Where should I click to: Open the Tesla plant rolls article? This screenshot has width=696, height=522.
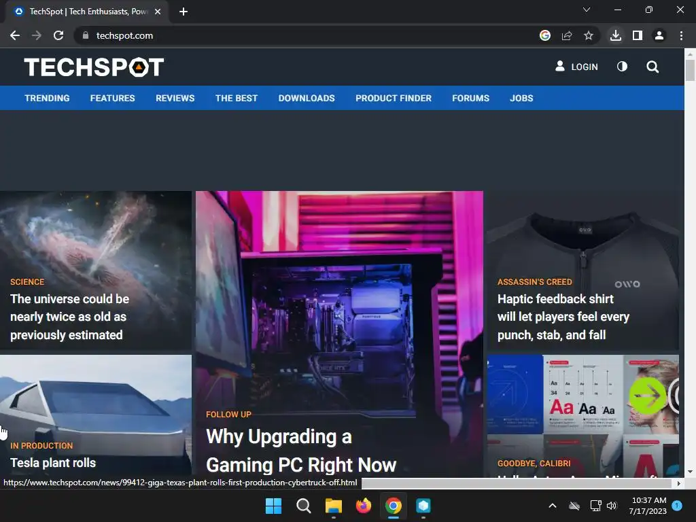(x=53, y=463)
